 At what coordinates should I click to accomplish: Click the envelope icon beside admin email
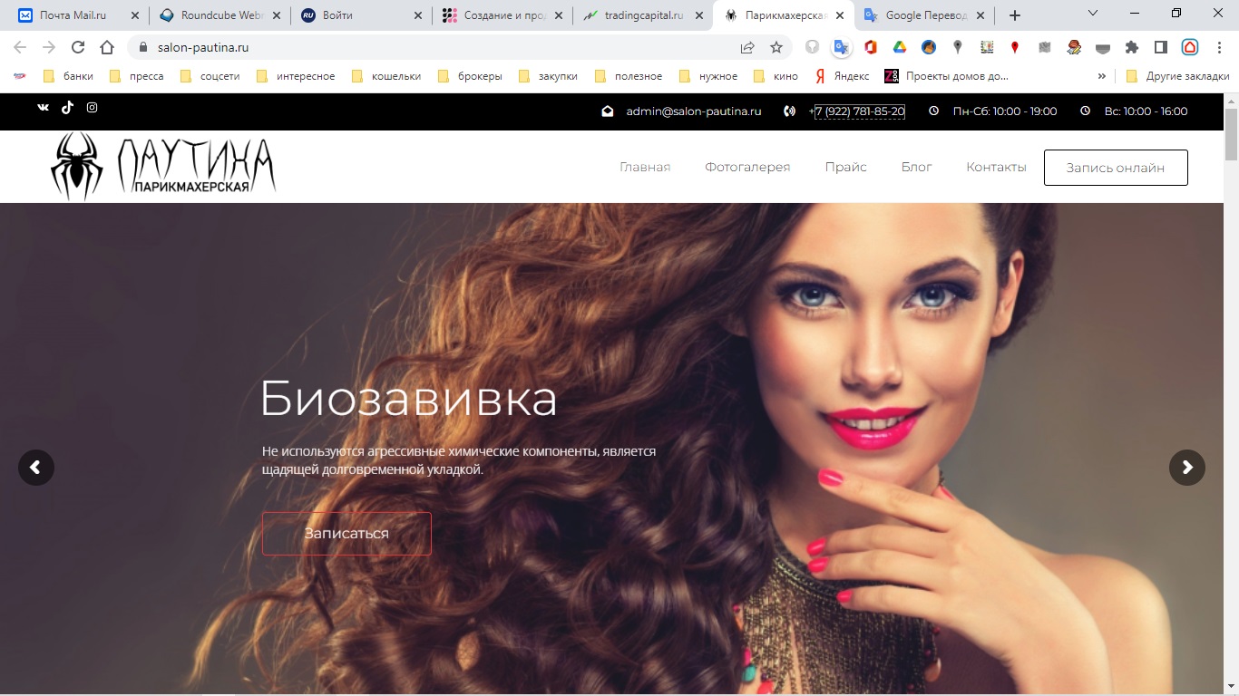tap(608, 111)
